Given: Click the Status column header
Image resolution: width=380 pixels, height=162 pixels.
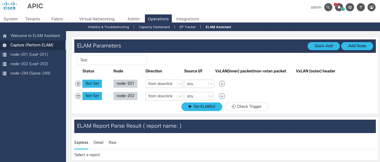Looking at the screenshot, I should (x=88, y=71).
